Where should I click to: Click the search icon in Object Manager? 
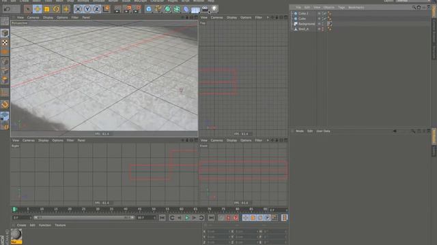[x=414, y=7]
